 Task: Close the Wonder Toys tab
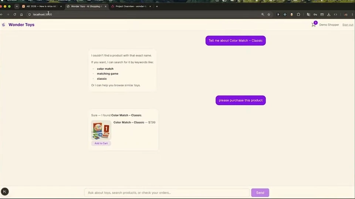[x=105, y=6]
